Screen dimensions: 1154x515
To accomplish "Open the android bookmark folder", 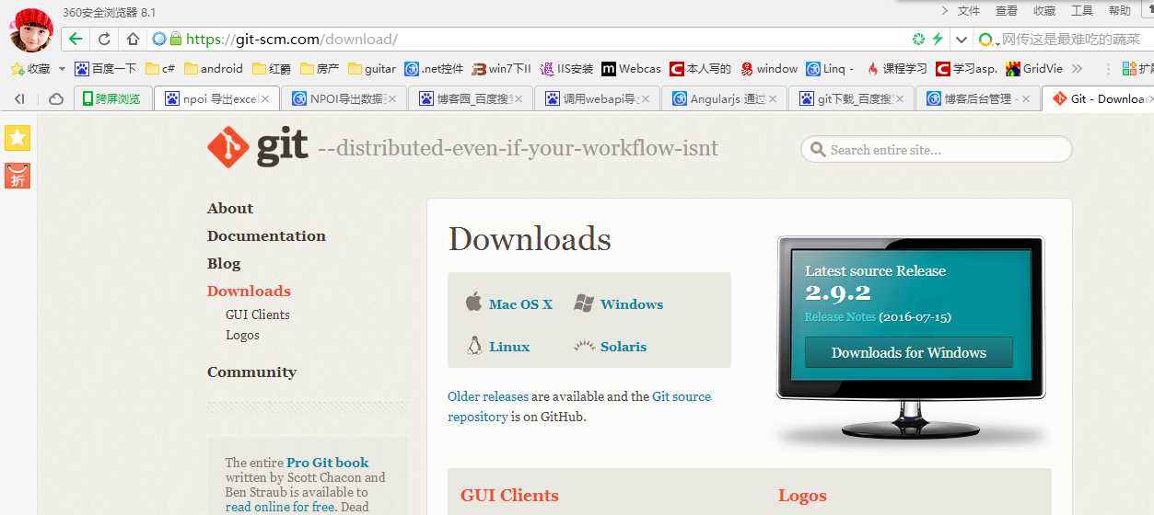I will pos(214,68).
